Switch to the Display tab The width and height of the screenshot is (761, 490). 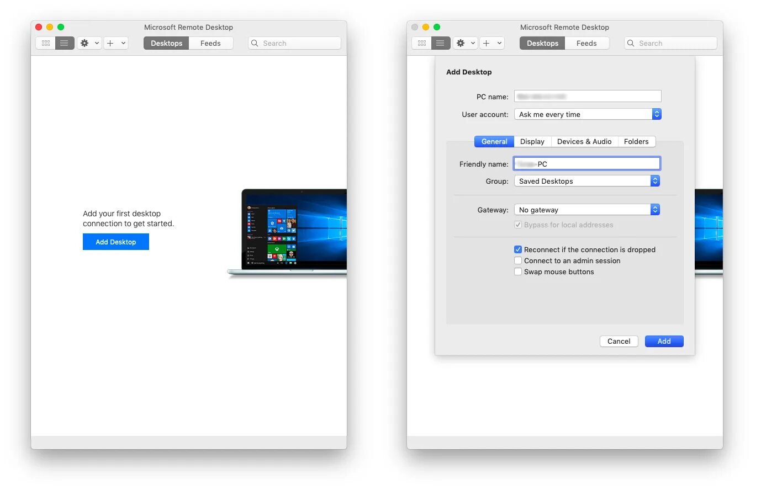[532, 142]
